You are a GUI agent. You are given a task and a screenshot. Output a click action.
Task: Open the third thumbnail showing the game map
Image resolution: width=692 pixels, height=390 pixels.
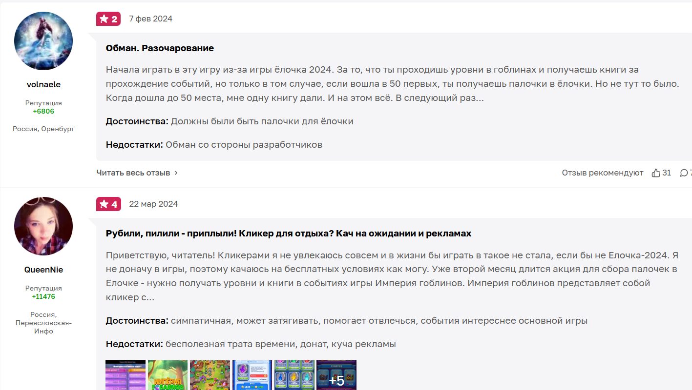point(210,375)
